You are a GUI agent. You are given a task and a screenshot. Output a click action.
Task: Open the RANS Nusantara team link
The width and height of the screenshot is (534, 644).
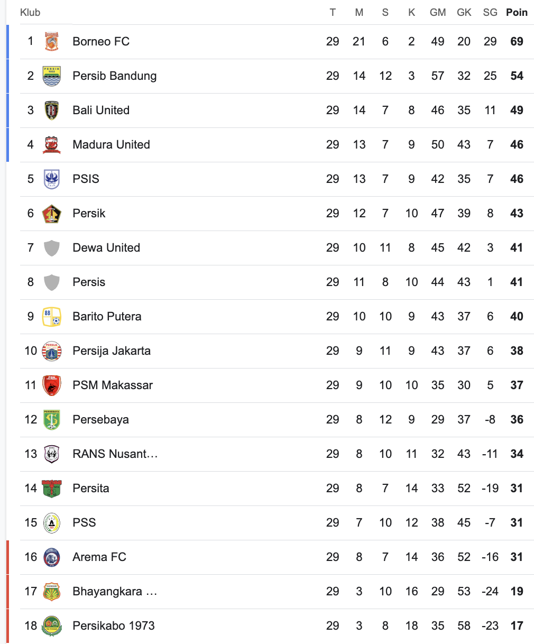[115, 454]
